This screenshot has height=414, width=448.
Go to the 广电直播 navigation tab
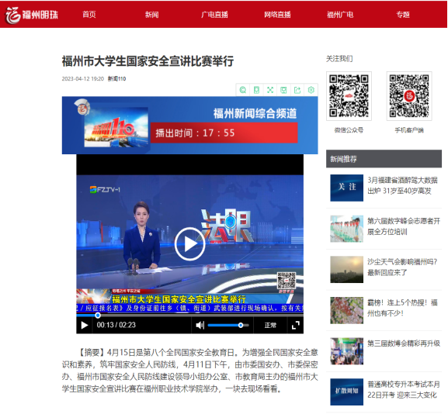pyautogui.click(x=214, y=15)
